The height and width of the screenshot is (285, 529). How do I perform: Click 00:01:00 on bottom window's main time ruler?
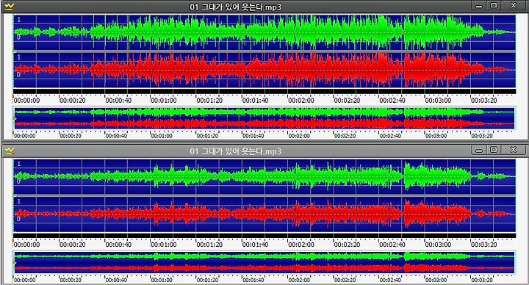coord(164,245)
